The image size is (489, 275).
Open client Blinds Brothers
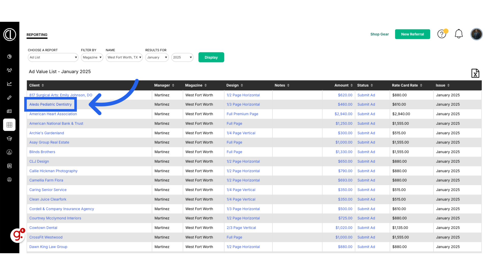point(42,152)
